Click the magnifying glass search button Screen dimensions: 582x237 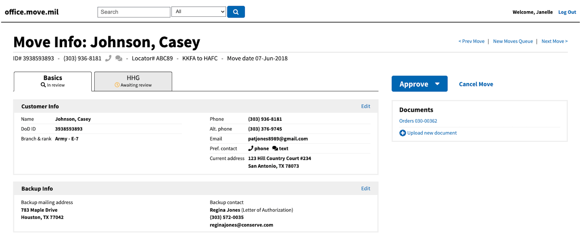point(236,12)
